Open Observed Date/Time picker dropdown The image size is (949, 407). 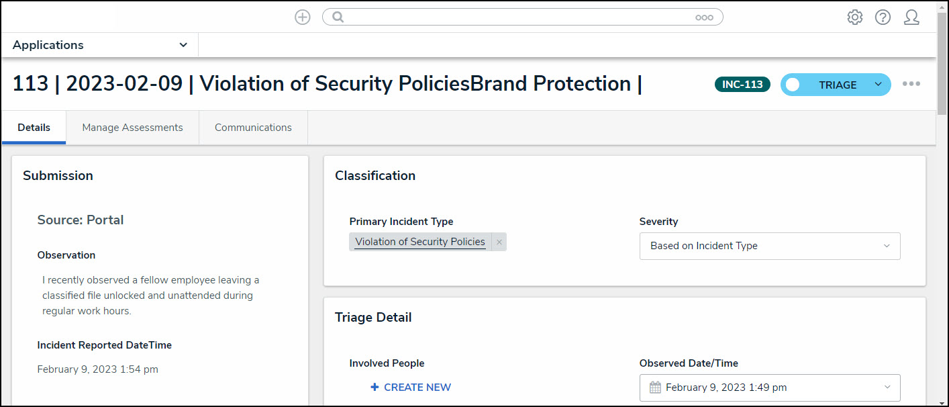(887, 388)
